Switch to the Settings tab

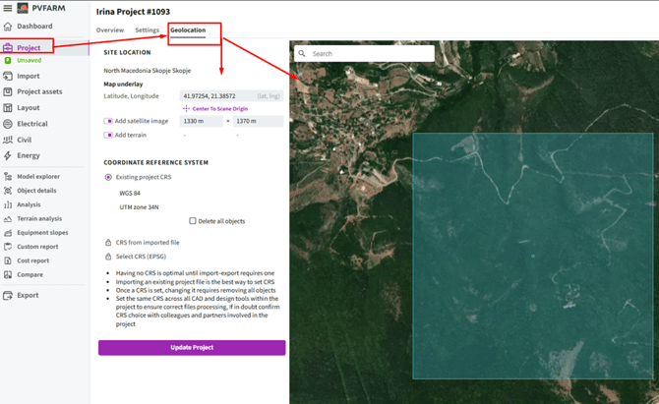click(x=147, y=30)
